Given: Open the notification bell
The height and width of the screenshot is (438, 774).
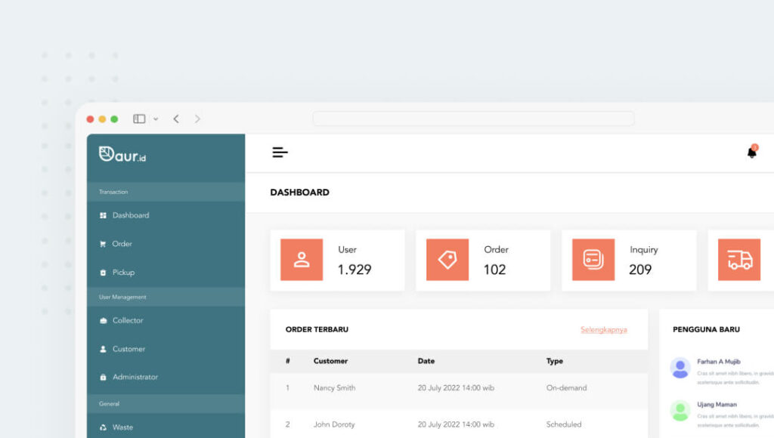Looking at the screenshot, I should [752, 152].
